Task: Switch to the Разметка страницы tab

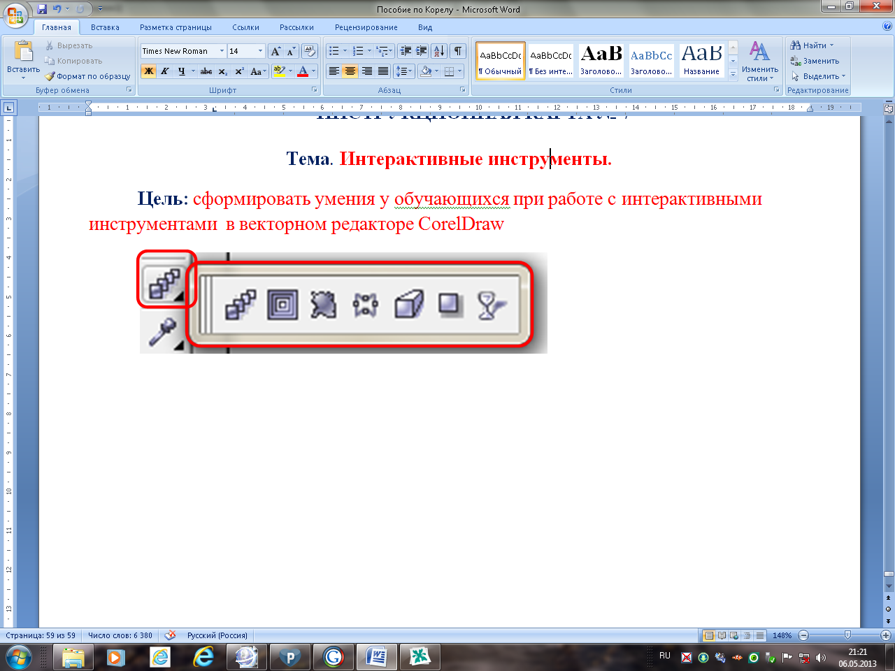Action: click(x=176, y=27)
